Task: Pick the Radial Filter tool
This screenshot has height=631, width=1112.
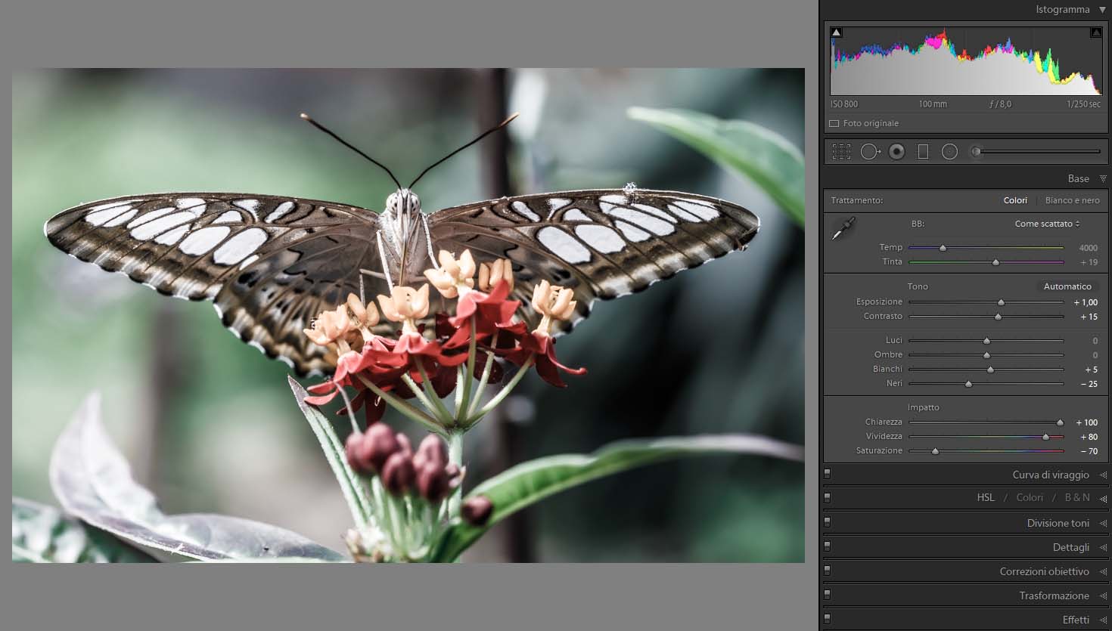Action: point(949,152)
